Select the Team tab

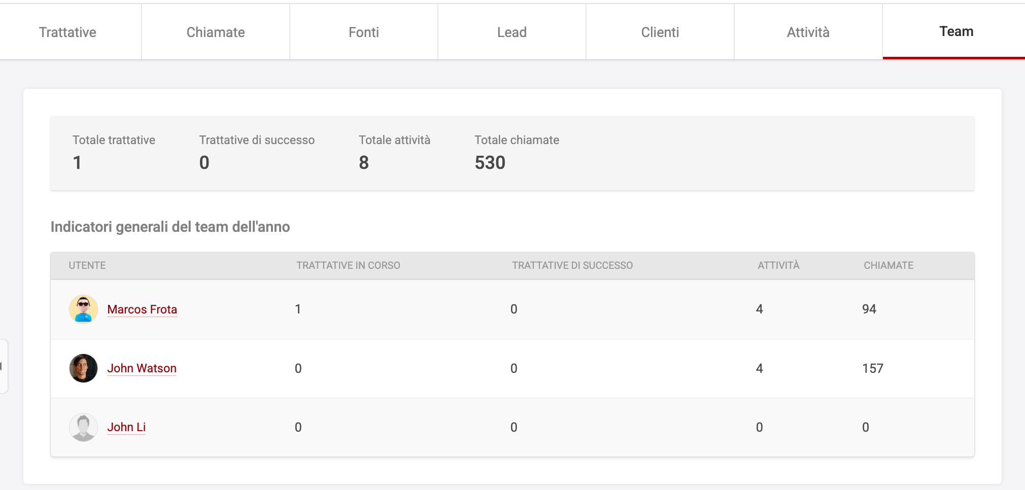[x=956, y=31]
